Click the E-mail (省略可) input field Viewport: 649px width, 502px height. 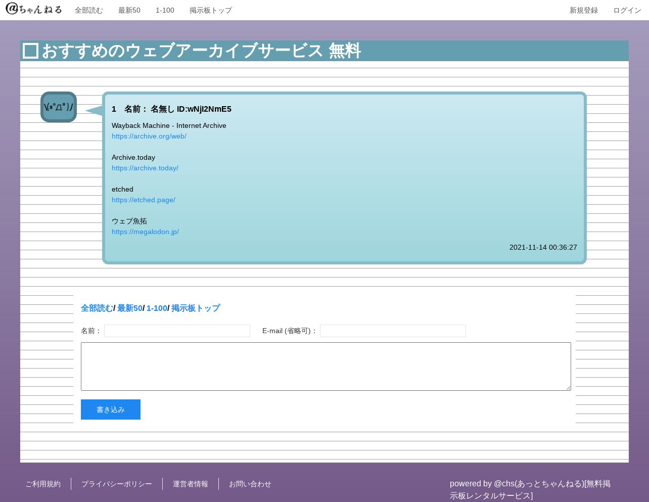point(393,331)
